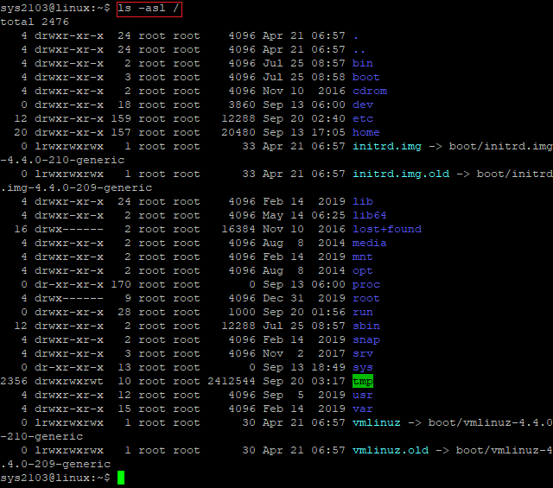Click the time '02:40' in etc row
The width and height of the screenshot is (553, 488).
coord(328,118)
